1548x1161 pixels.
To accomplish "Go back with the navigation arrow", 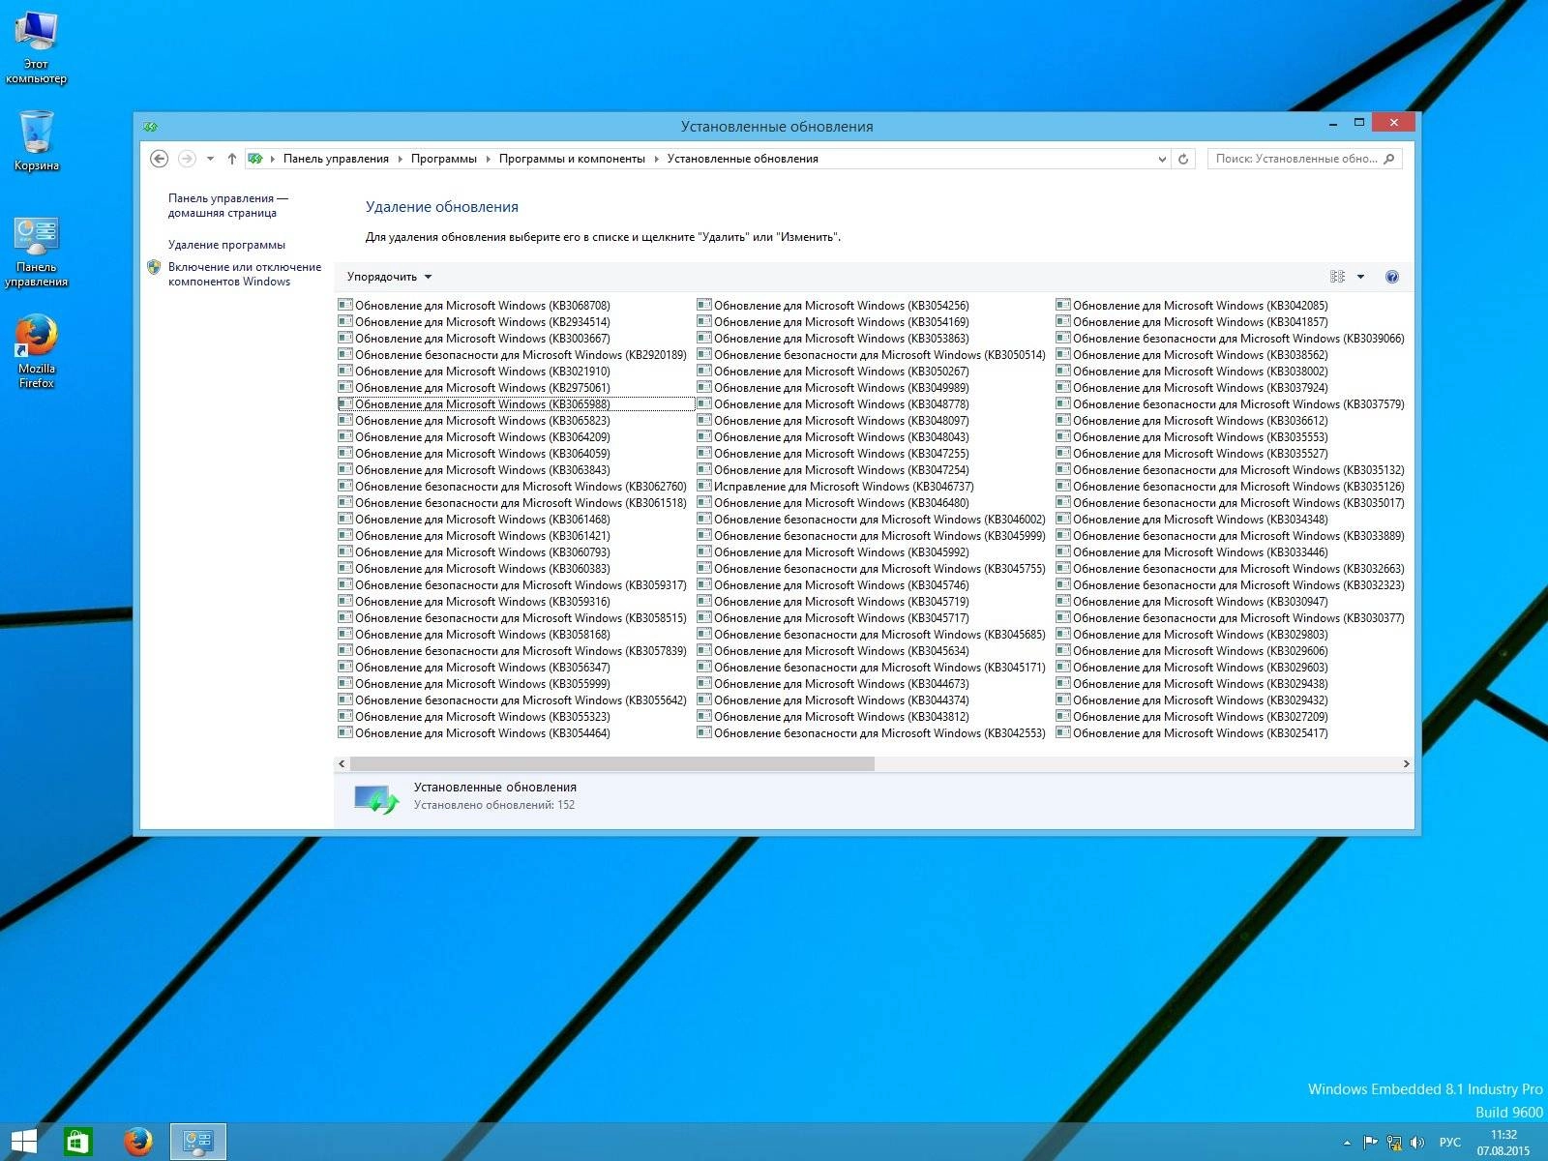I will click(x=160, y=159).
